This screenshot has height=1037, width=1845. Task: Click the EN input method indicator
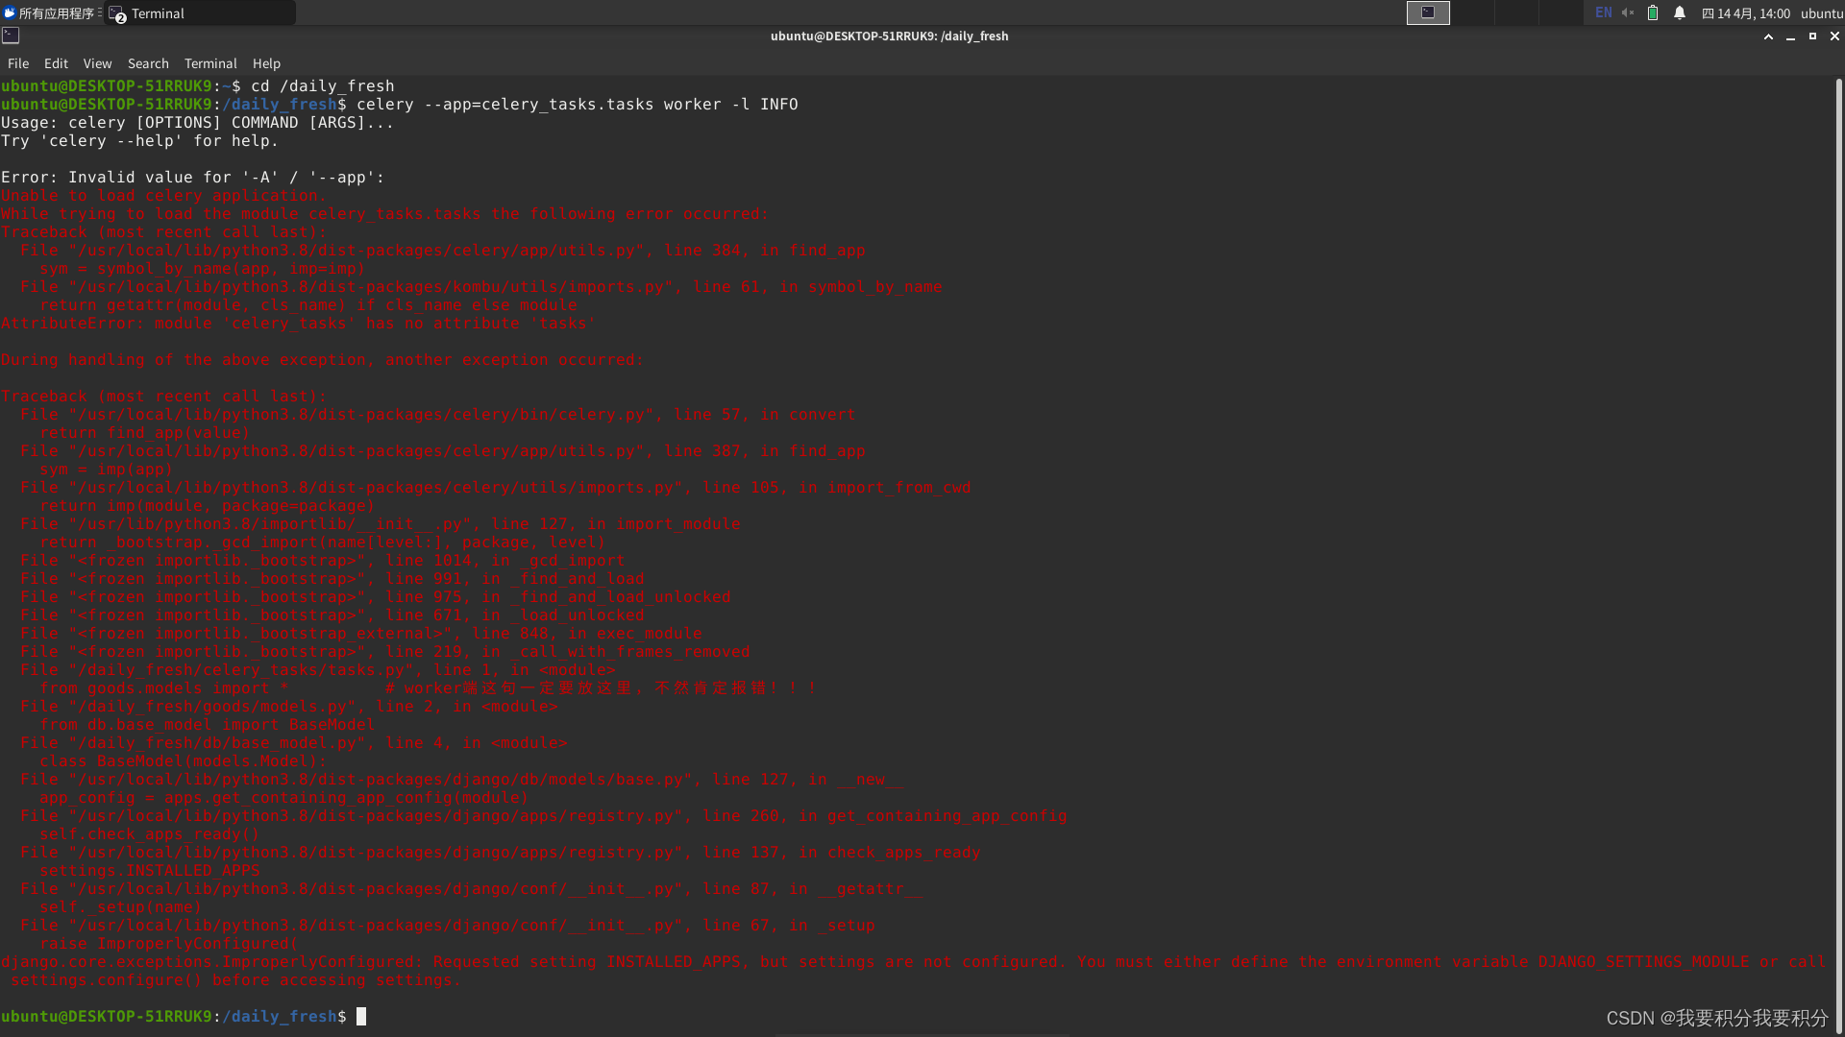(x=1603, y=12)
